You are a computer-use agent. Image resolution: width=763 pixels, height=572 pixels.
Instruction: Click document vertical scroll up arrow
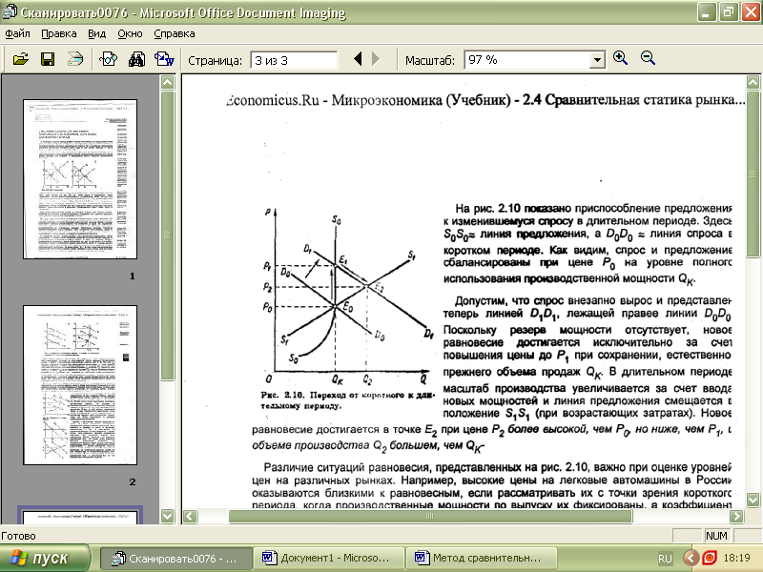coord(753,82)
